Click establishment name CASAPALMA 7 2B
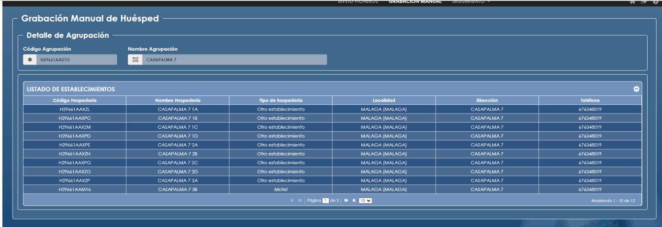 tap(178, 154)
